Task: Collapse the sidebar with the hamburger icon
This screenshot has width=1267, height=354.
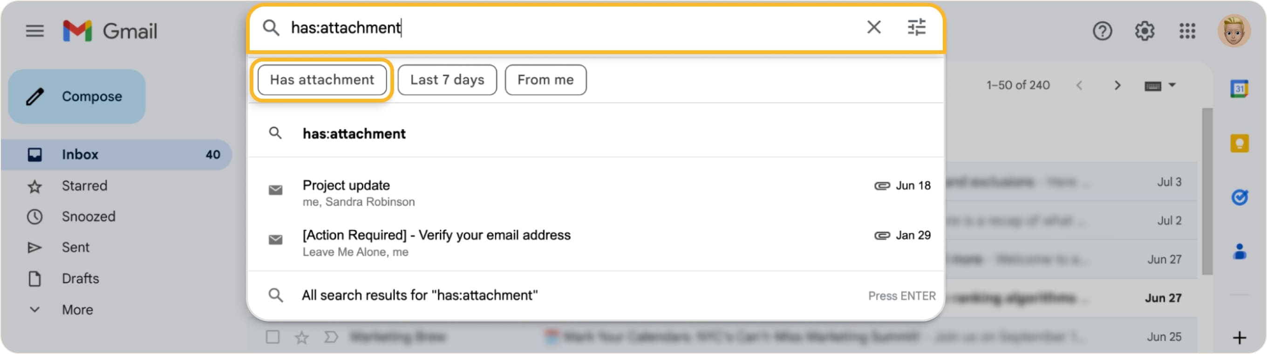Action: click(x=35, y=30)
